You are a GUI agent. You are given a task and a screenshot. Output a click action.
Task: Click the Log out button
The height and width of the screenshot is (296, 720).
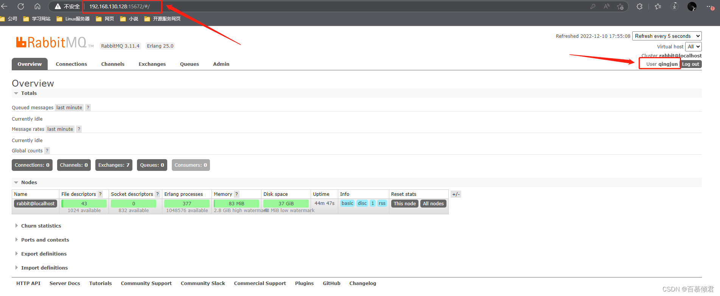pyautogui.click(x=690, y=64)
